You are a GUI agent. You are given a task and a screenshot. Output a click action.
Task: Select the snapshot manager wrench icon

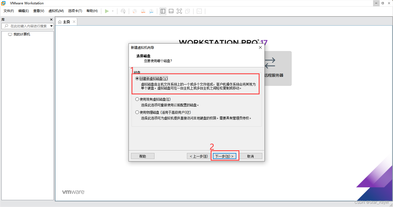[151, 11]
